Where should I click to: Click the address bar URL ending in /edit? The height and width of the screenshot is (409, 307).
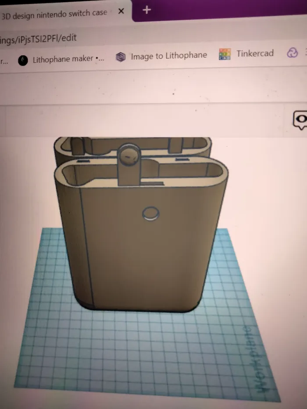38,39
